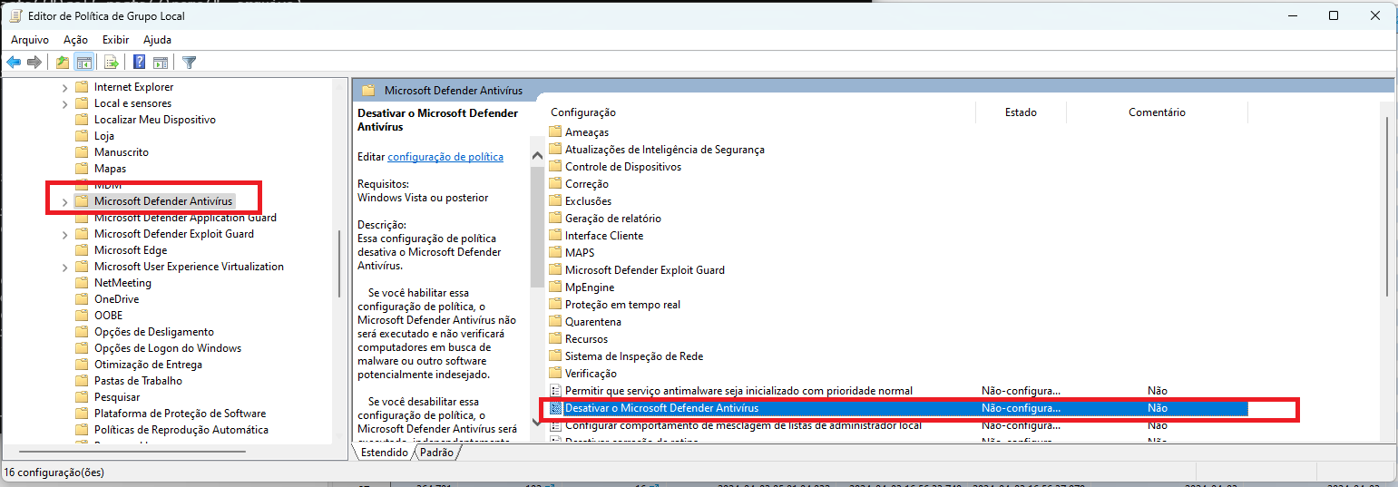Toggle the show/hide console tree button
The image size is (1398, 487).
[83, 63]
